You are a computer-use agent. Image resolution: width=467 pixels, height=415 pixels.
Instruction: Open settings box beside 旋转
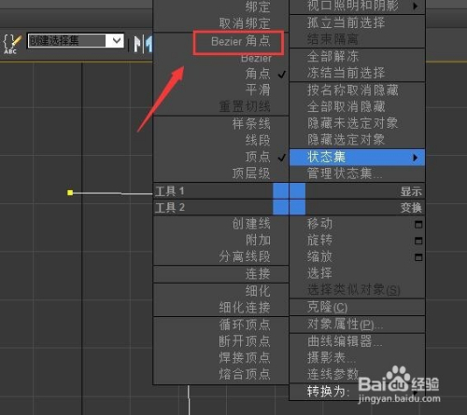[x=418, y=241]
